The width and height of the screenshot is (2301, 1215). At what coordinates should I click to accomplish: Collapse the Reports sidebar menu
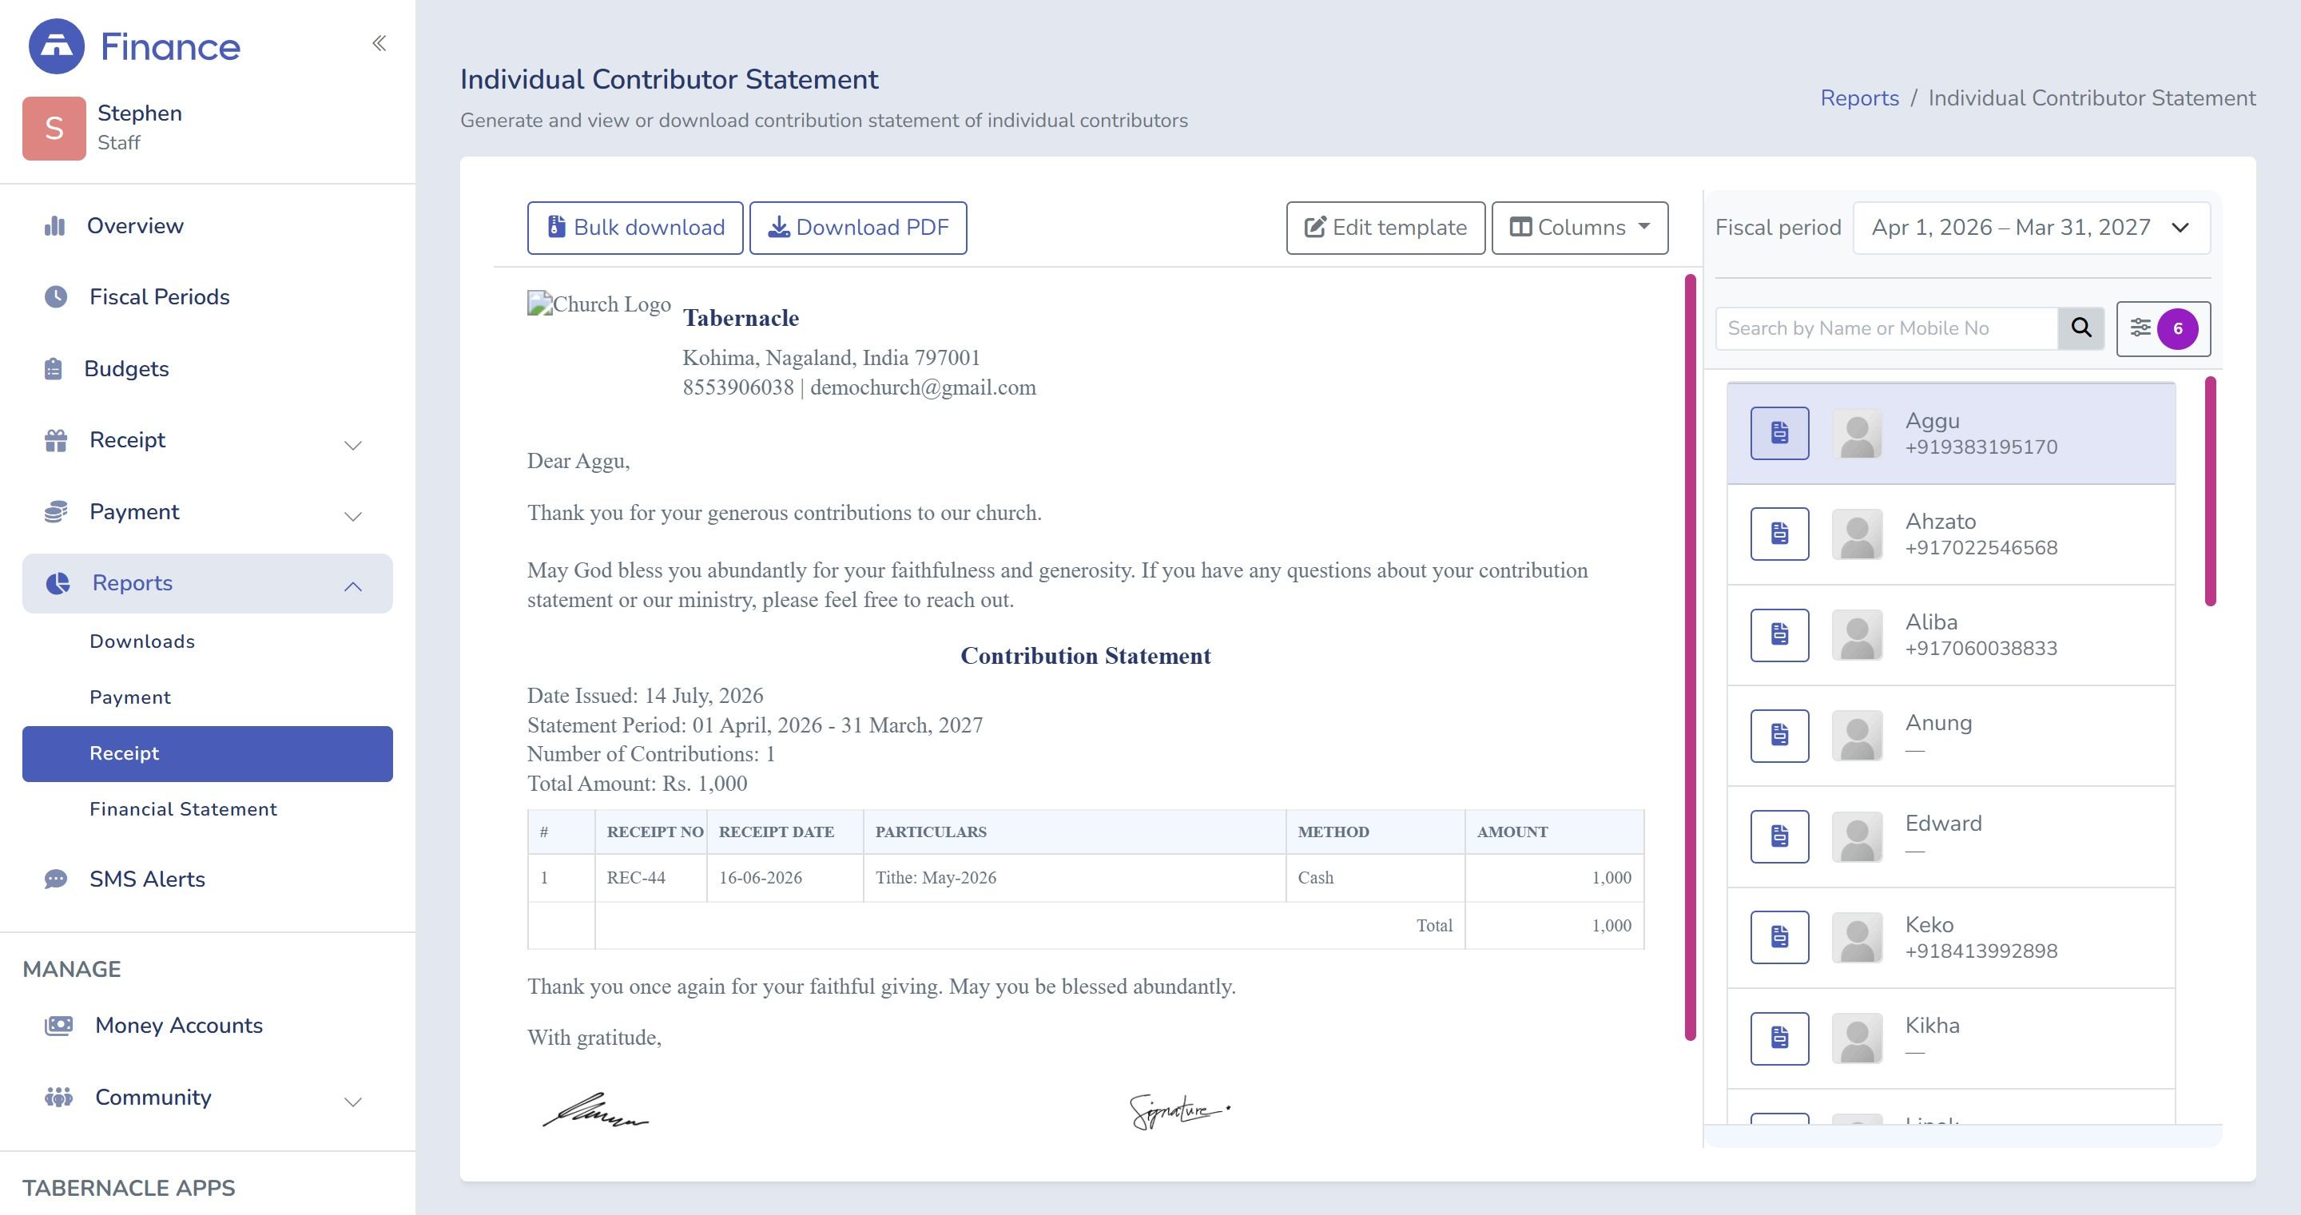(207, 582)
